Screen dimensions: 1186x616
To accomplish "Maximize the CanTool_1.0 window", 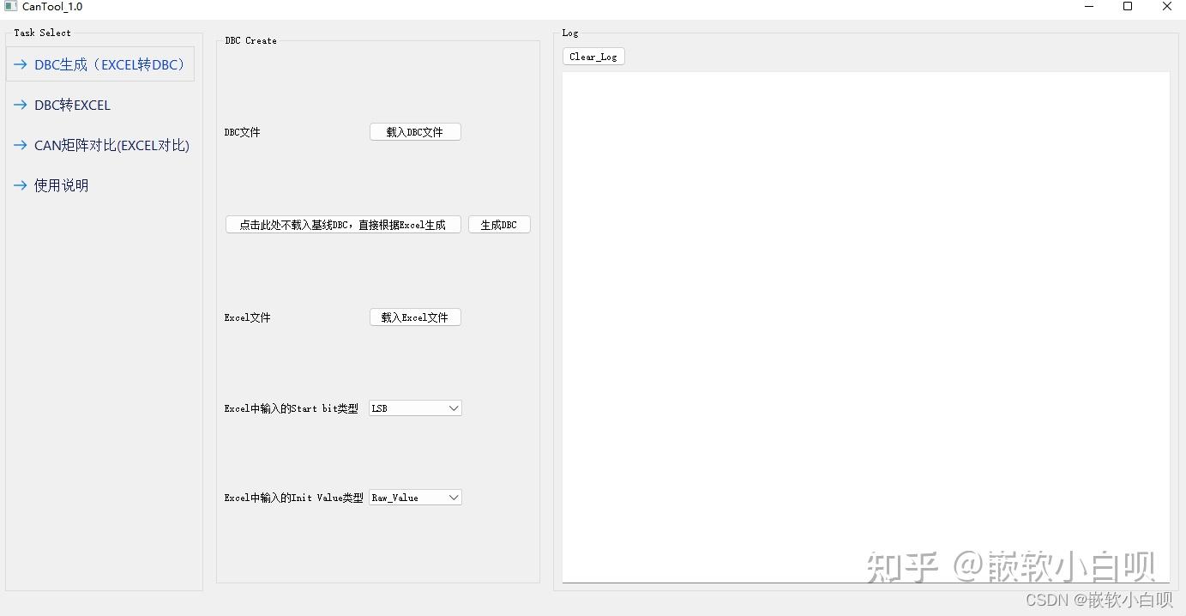I will [x=1128, y=7].
